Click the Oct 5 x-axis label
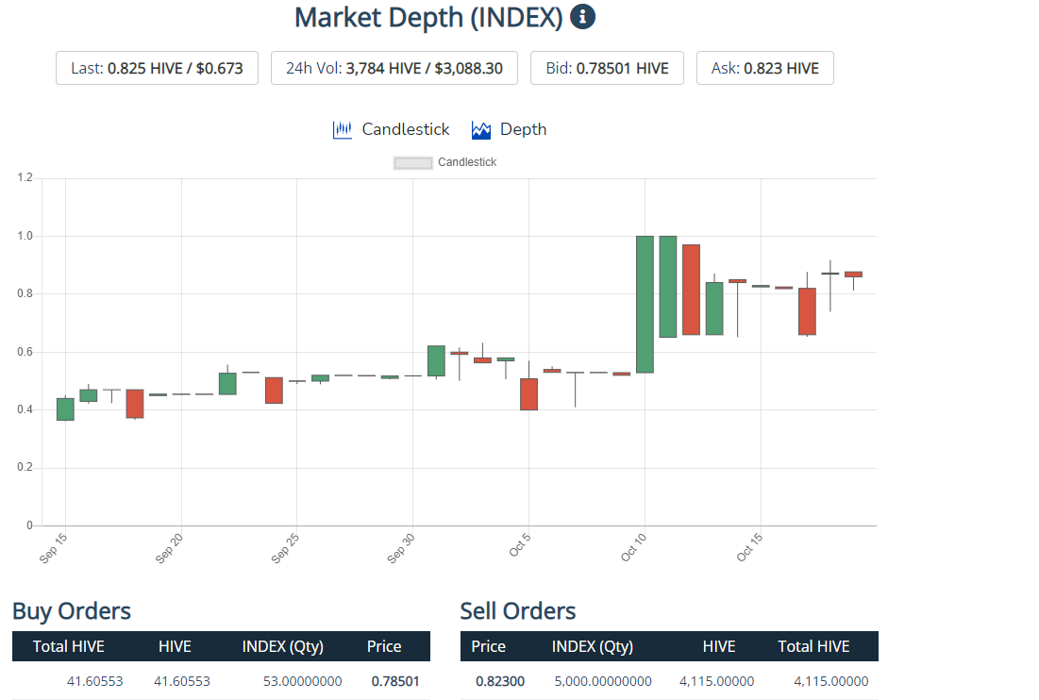Screen dimensions: 1039x700 pos(519,545)
